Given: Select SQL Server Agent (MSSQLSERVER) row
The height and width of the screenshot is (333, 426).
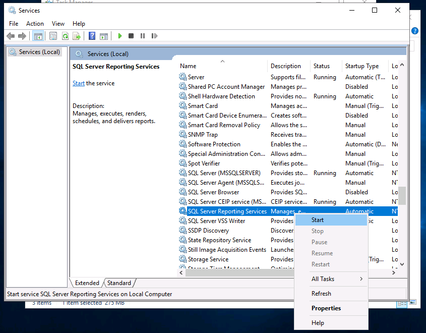Looking at the screenshot, I should [288, 183].
